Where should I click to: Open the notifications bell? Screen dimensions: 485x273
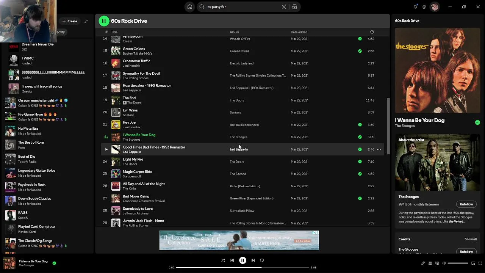[415, 7]
